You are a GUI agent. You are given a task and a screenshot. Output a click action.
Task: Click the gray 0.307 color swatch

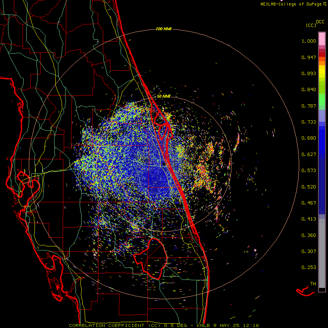(322, 253)
